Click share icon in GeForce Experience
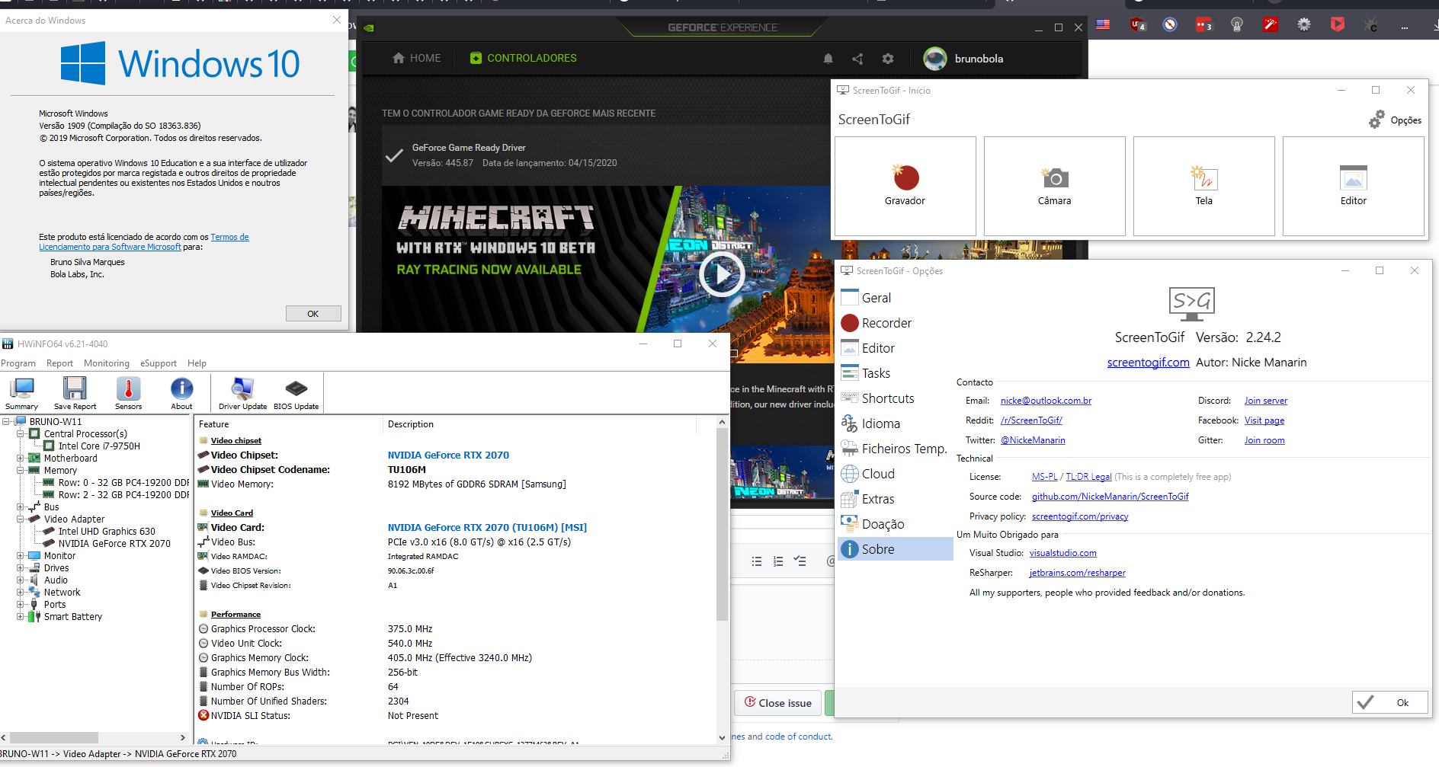 coord(858,59)
